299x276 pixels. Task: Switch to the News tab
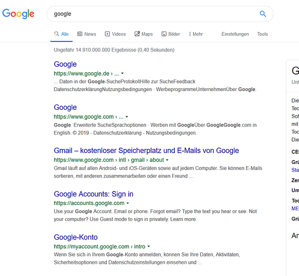[x=87, y=34]
